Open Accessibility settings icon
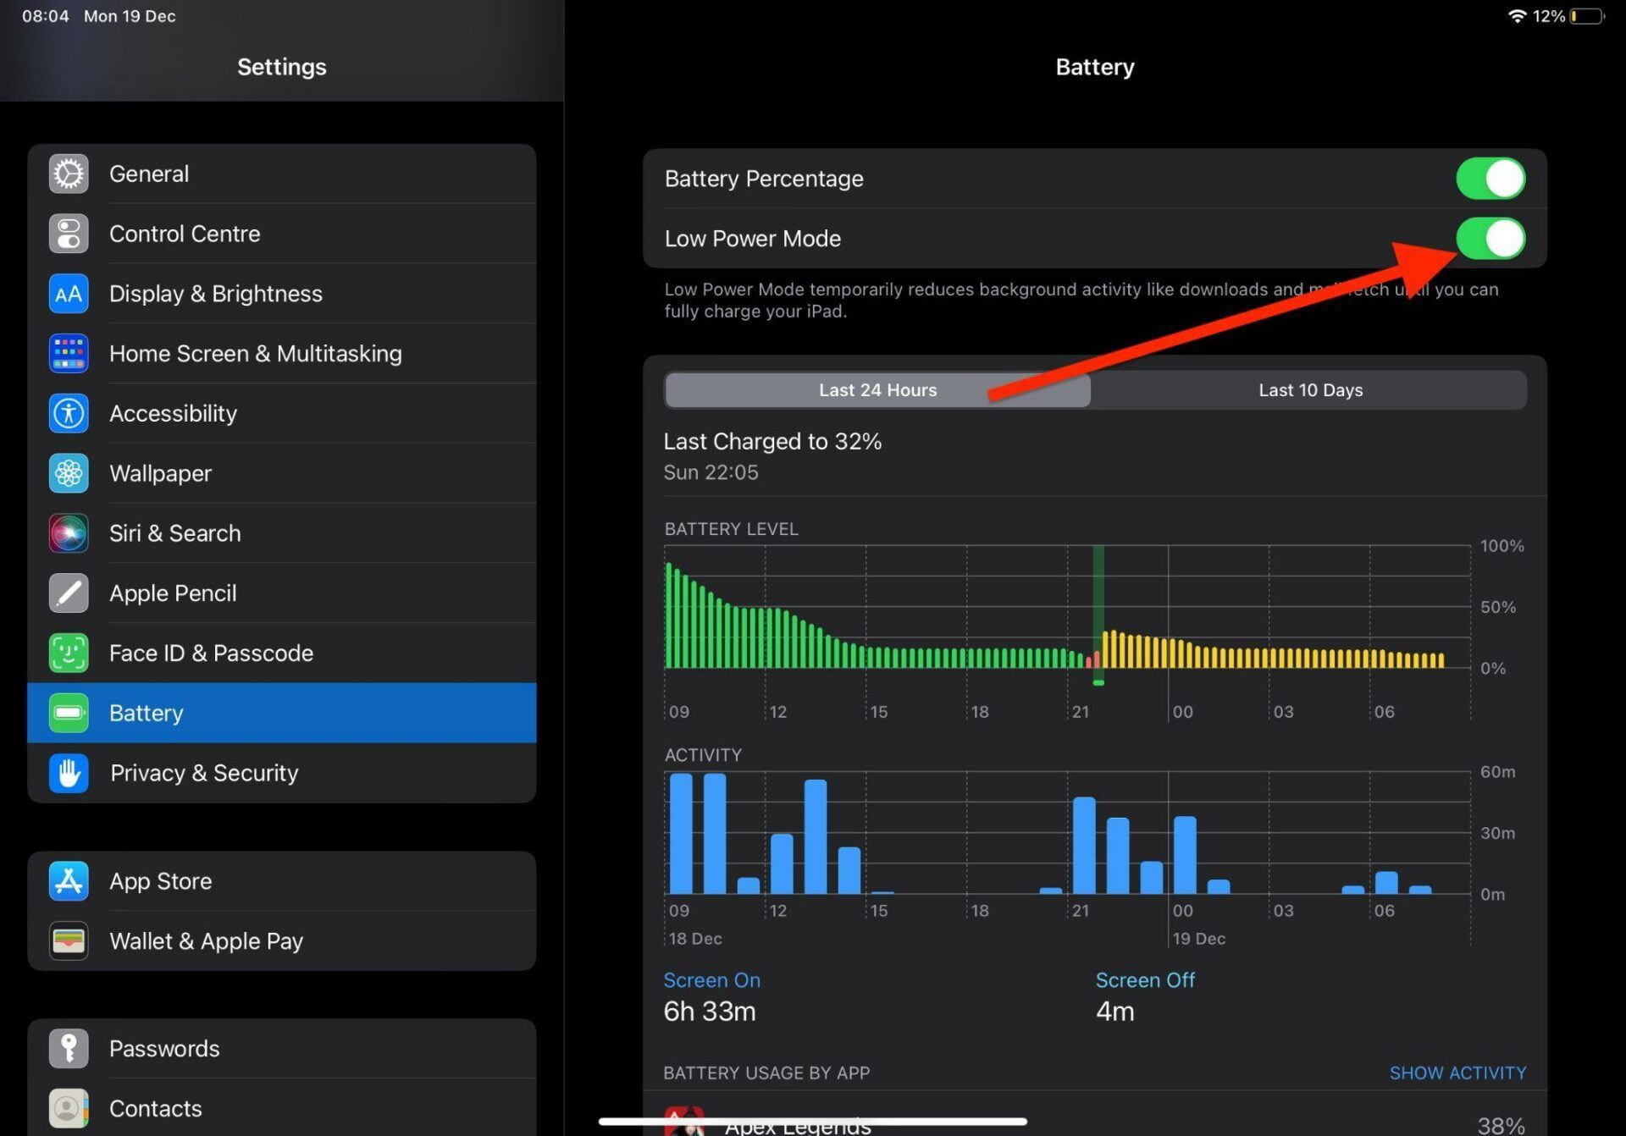Screen dimensions: 1626x1136 coord(68,413)
